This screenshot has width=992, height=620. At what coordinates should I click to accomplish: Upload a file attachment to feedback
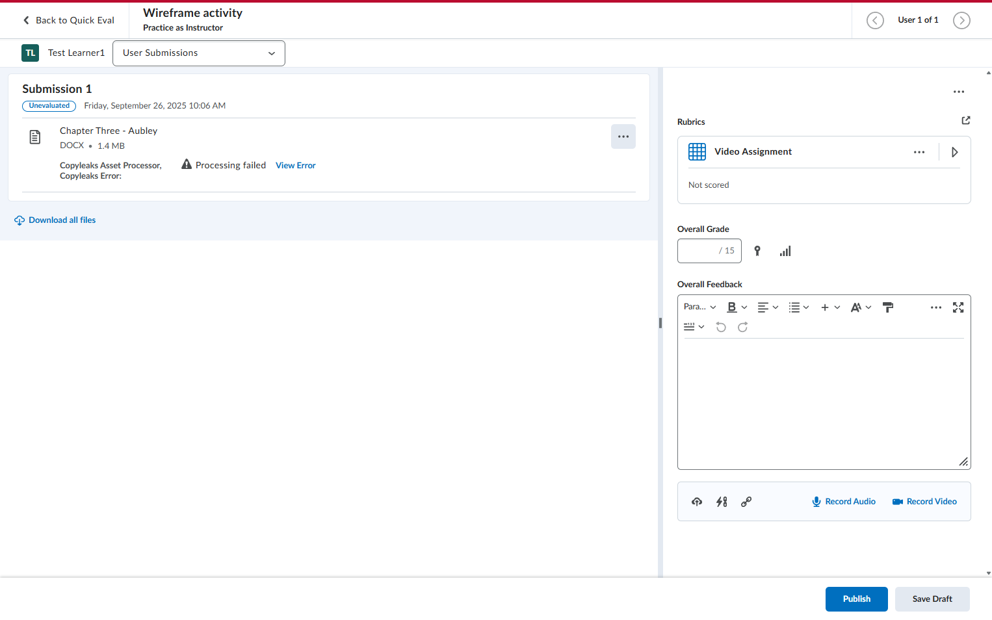click(x=697, y=502)
